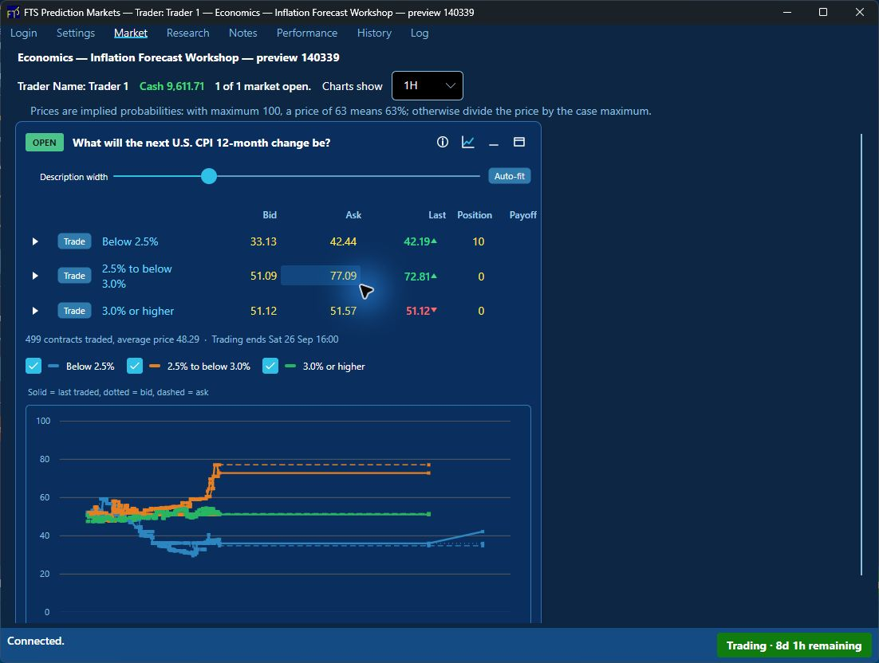Click Trade for Below 2.5%
879x663 pixels.
[x=74, y=241]
